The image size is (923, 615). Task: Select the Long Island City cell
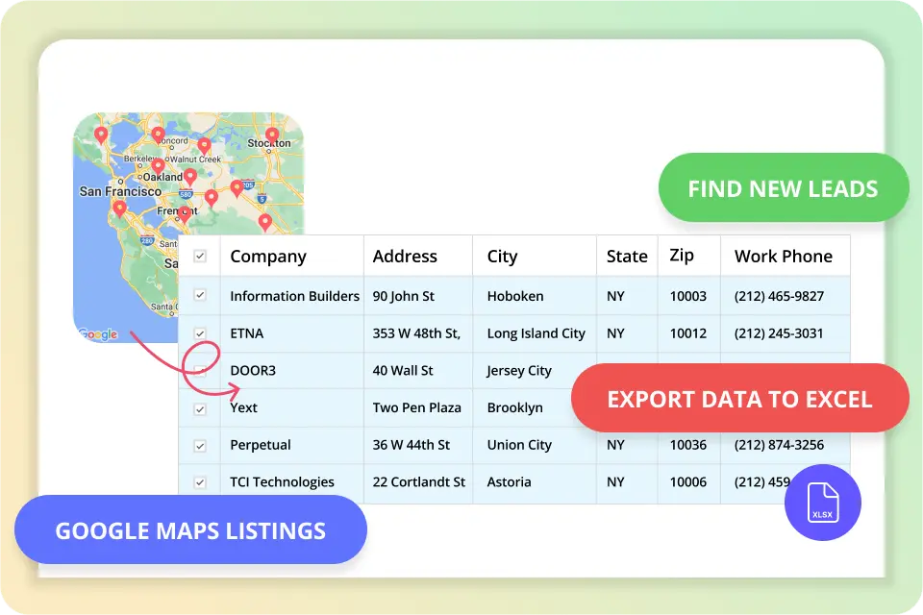536,333
